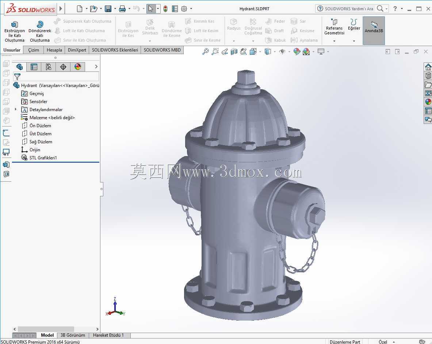This screenshot has height=344, width=432.
Task: Open File Properties list icon
Action: (175, 9)
